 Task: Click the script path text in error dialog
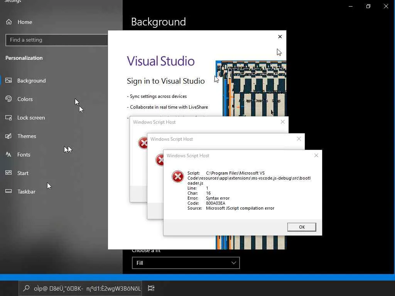pyautogui.click(x=249, y=178)
